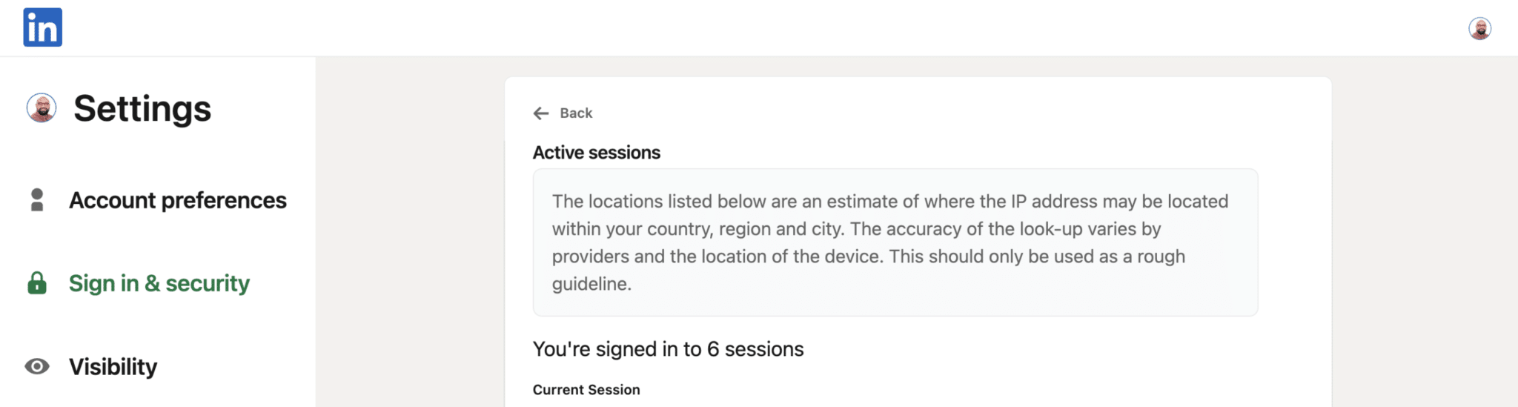Click the Account preferences person icon
This screenshot has width=1518, height=407.
(37, 200)
